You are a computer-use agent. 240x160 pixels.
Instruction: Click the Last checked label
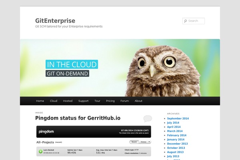[49, 150]
